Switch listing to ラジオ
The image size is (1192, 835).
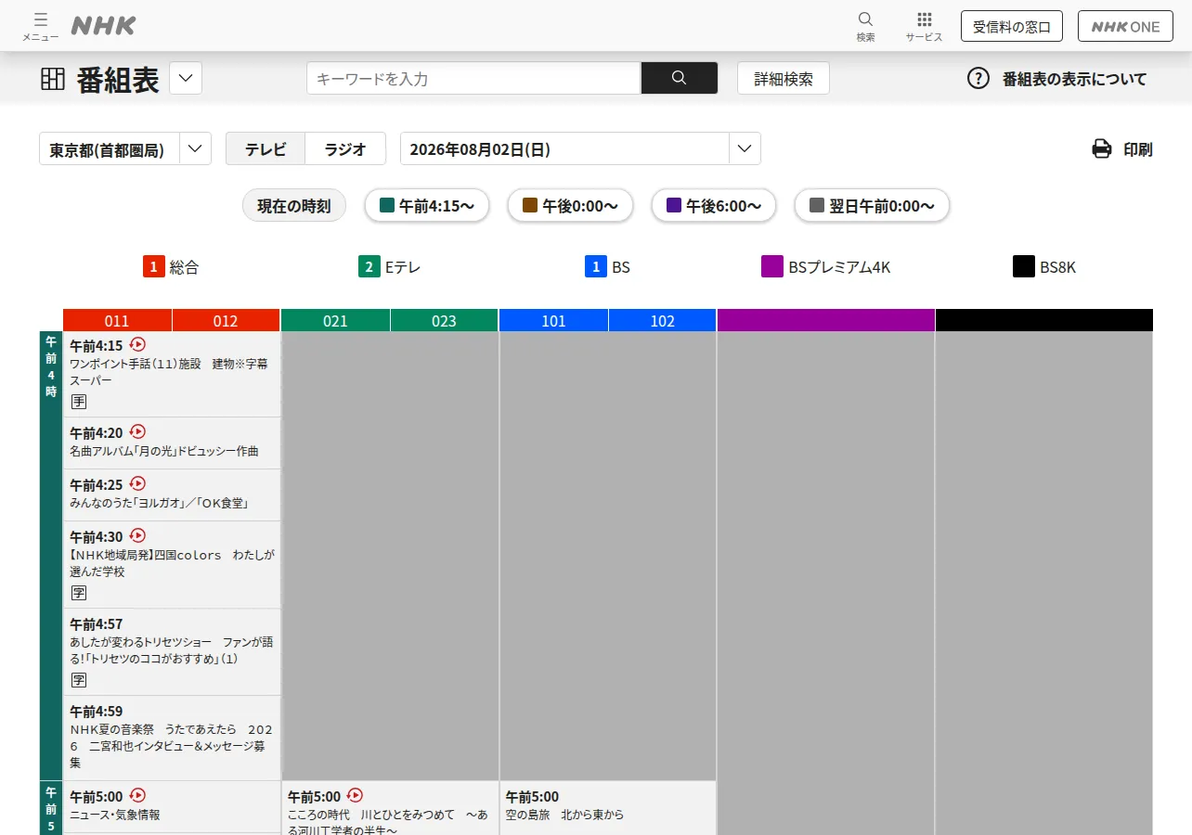click(345, 148)
